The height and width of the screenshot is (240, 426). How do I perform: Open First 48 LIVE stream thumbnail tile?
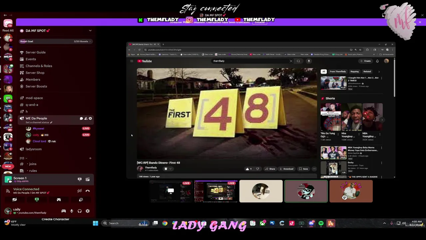point(216,191)
